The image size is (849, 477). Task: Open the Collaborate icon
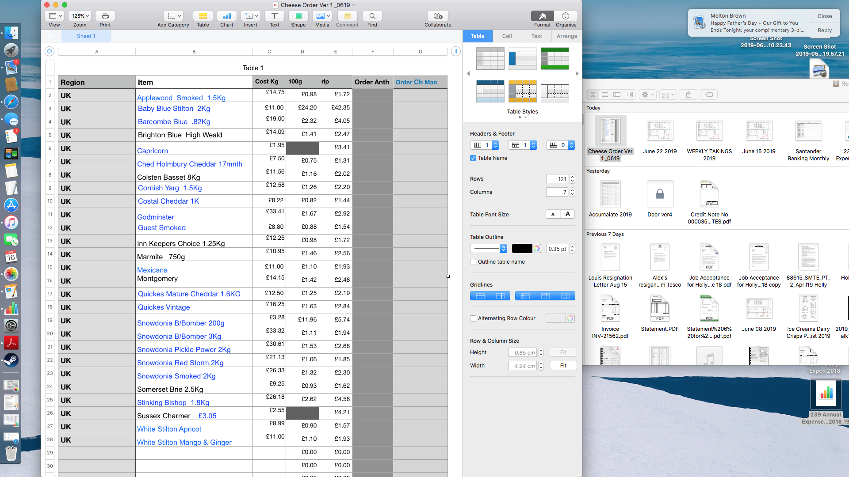point(438,16)
